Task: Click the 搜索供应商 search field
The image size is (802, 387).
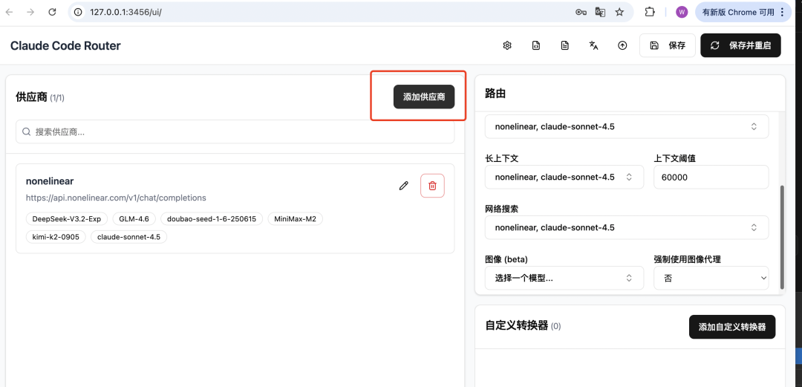Action: (235, 131)
